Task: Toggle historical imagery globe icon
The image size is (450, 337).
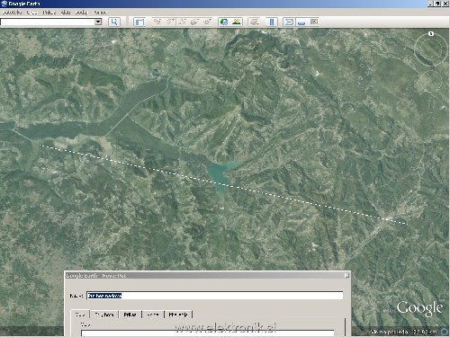Action: (224, 22)
